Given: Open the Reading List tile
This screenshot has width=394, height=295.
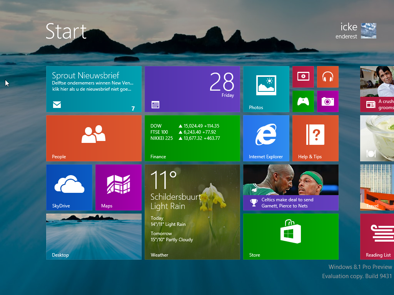Looking at the screenshot, I should 377,237.
